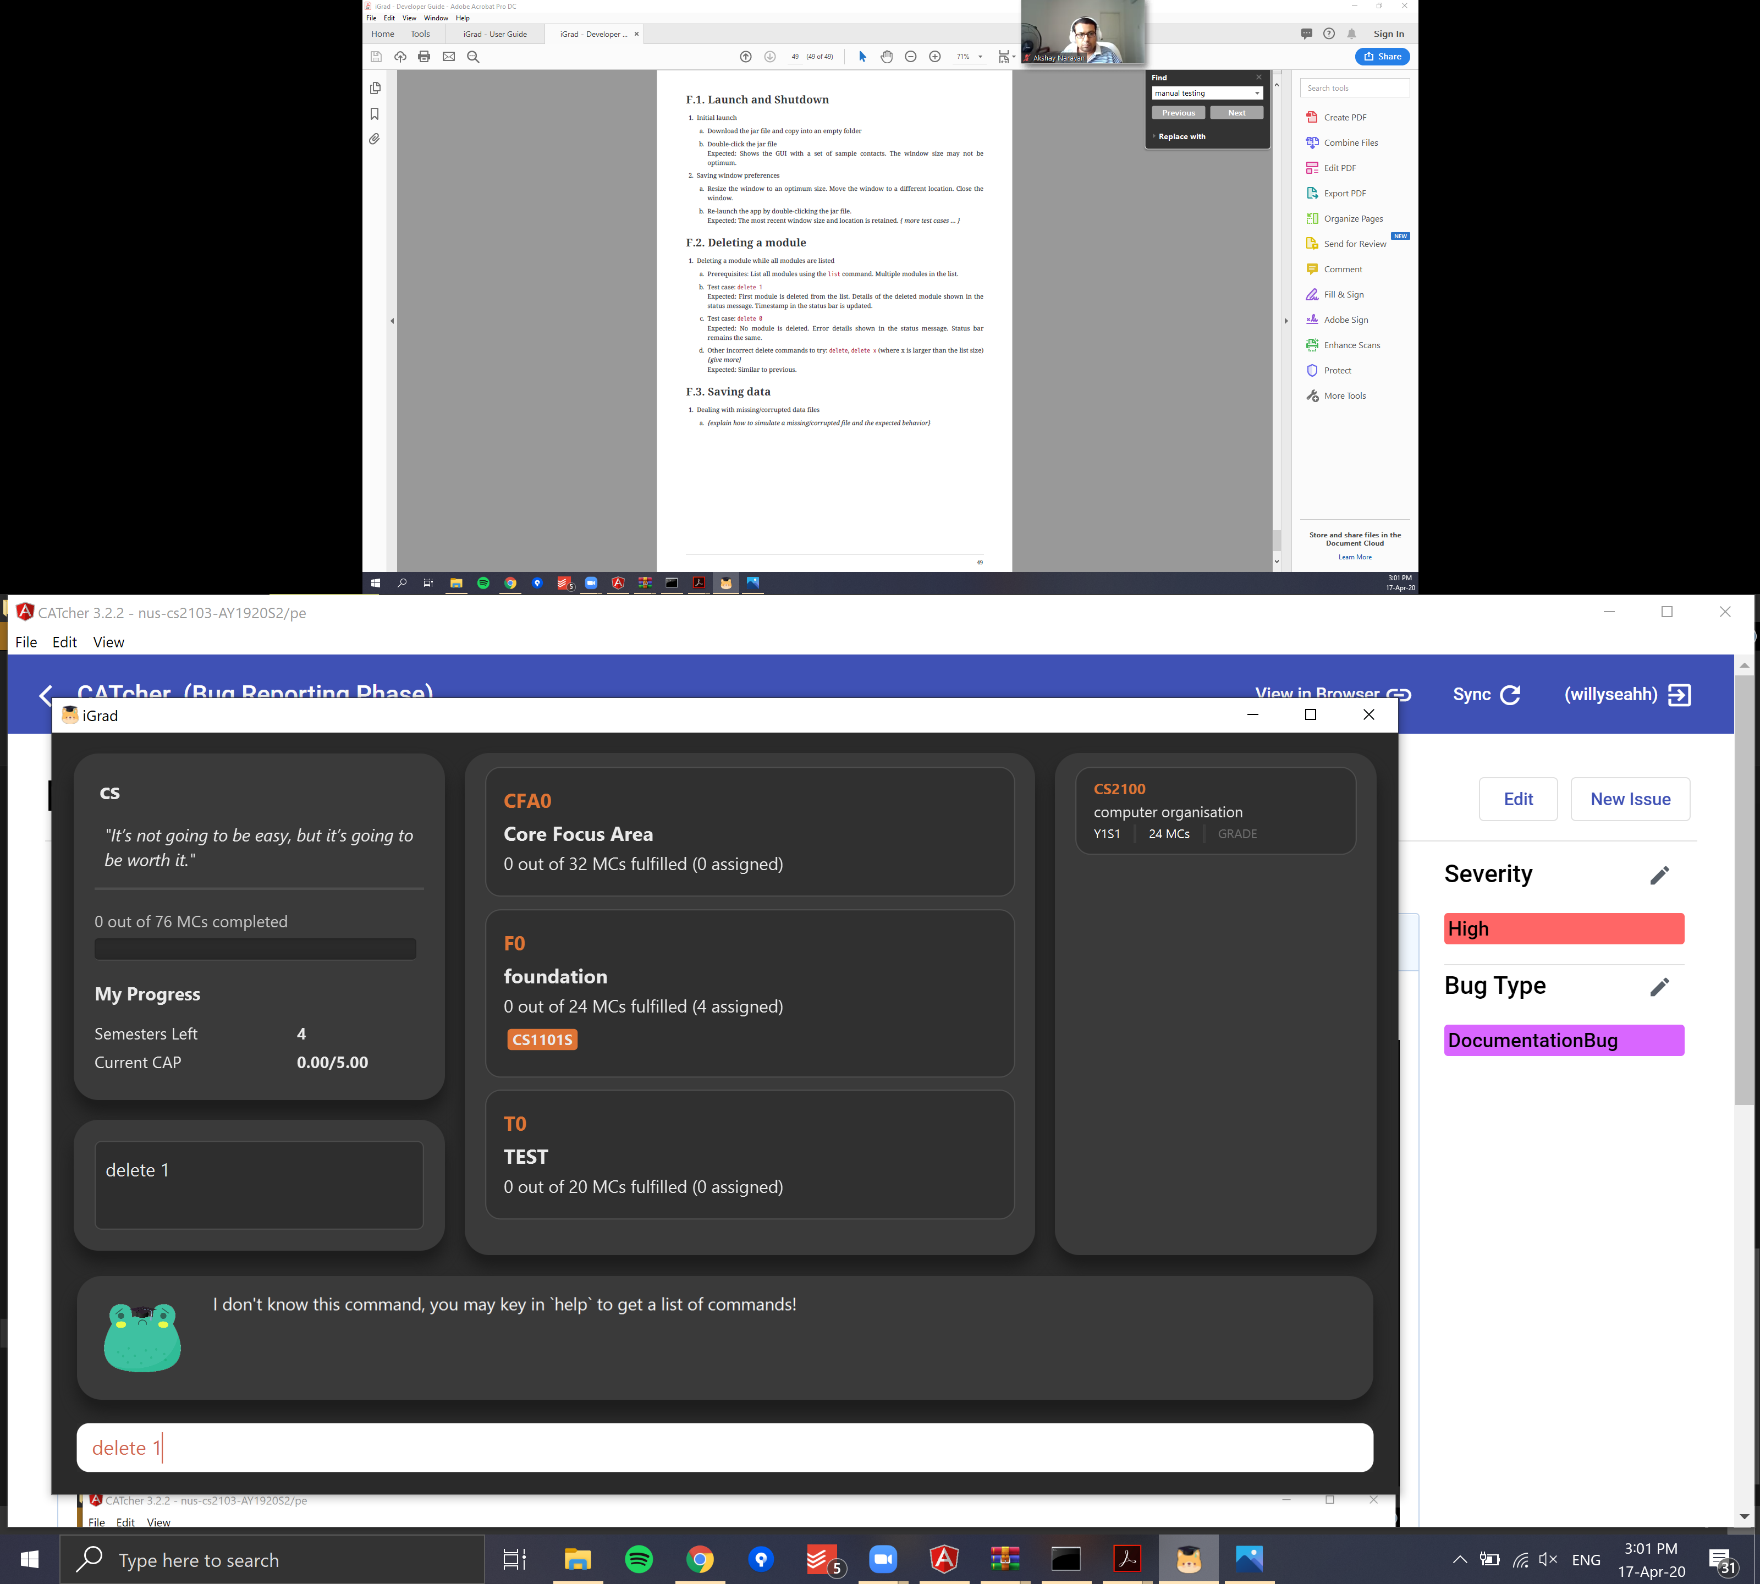Open the Acrobat zoom percentage dropdown
1760x1584 pixels.
coord(980,57)
